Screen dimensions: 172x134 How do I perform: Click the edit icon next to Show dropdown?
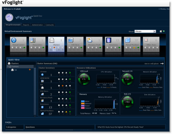coord(161,32)
